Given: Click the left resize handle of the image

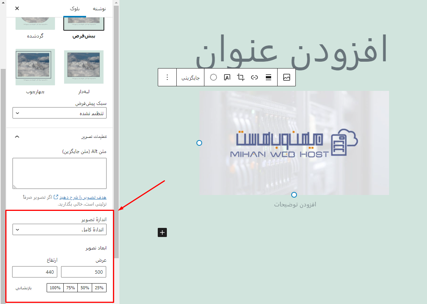Looking at the screenshot, I should point(199,143).
